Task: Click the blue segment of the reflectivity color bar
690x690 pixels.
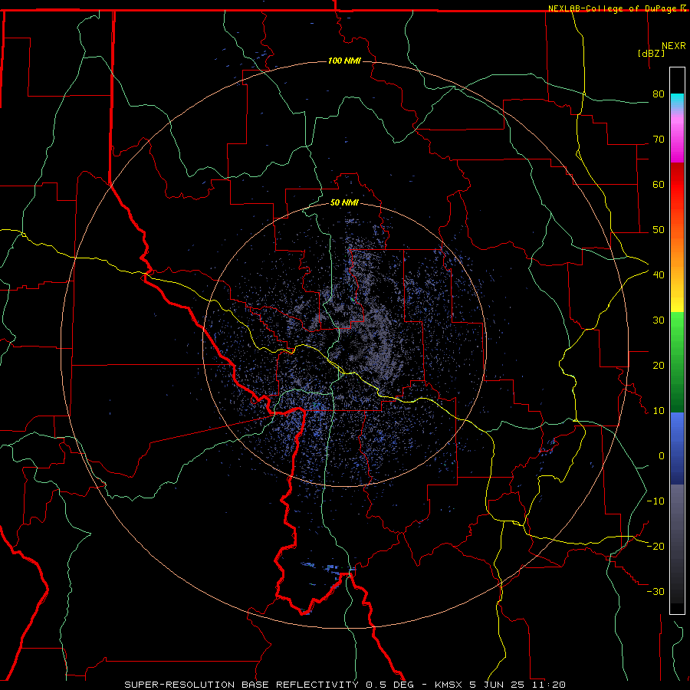Action: point(677,449)
